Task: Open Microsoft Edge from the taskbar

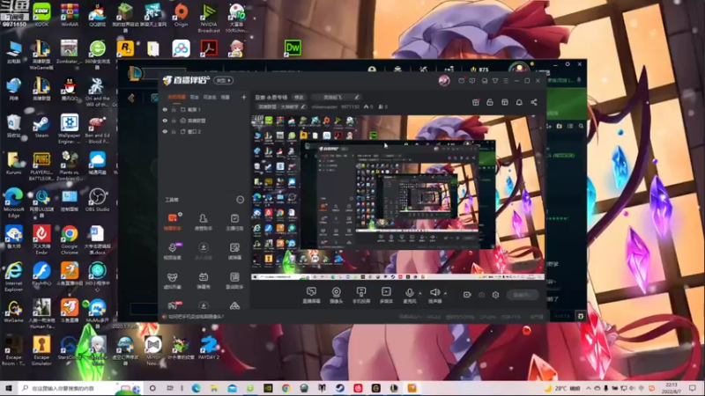Action: click(196, 388)
